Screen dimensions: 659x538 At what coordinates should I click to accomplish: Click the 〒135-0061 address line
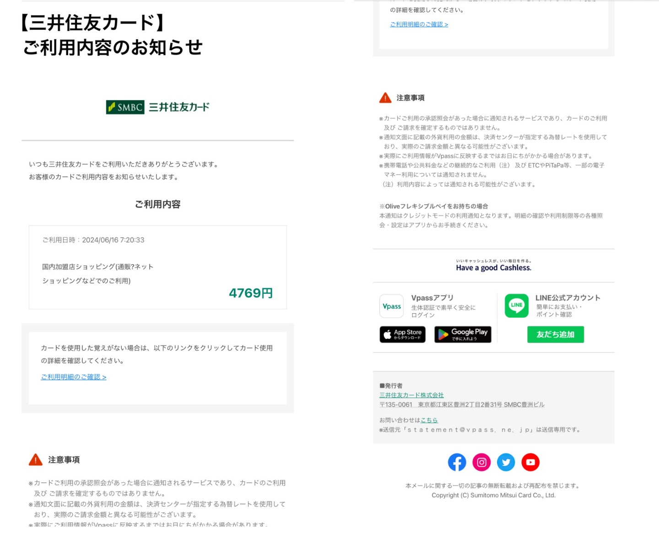click(462, 405)
